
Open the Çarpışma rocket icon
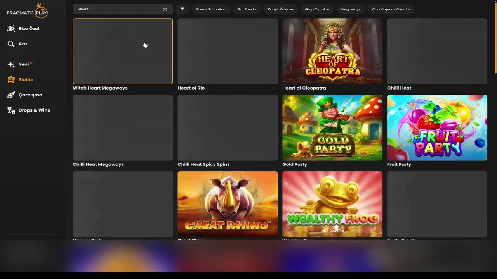coord(11,95)
